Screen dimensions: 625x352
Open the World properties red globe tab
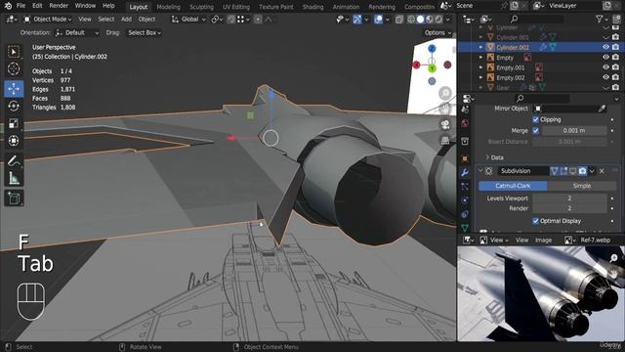465,123
